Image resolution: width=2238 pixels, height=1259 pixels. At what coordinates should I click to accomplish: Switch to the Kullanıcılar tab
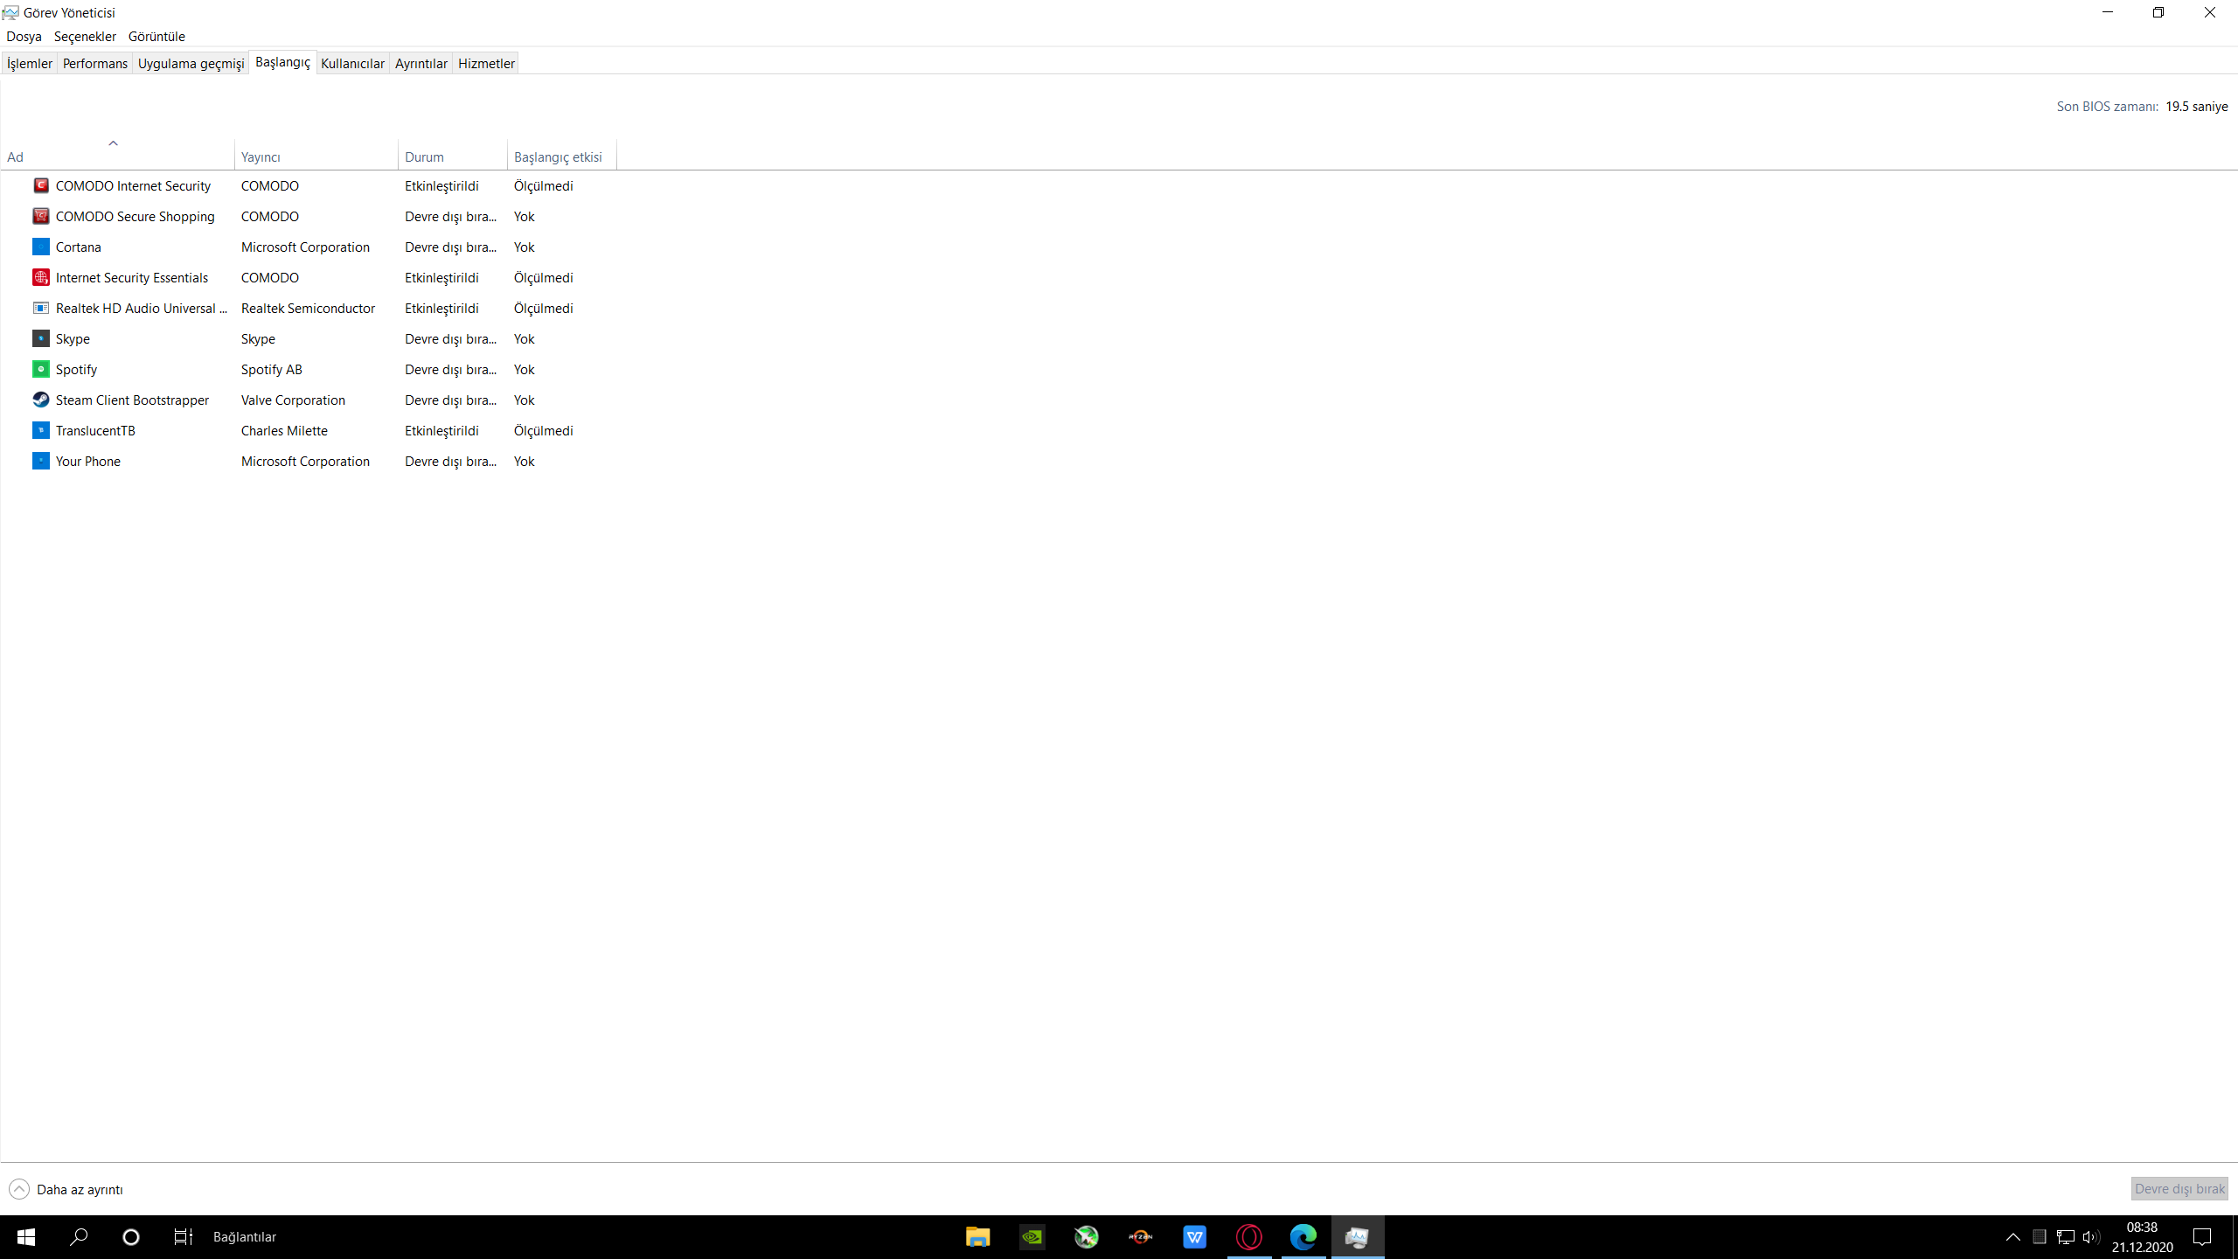tap(352, 63)
